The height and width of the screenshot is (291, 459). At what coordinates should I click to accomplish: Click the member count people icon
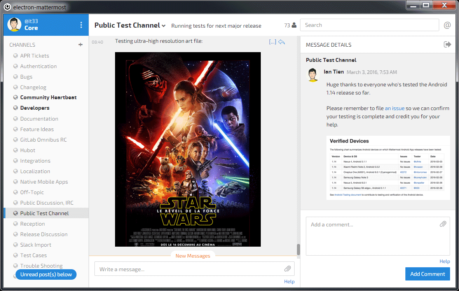click(x=294, y=25)
